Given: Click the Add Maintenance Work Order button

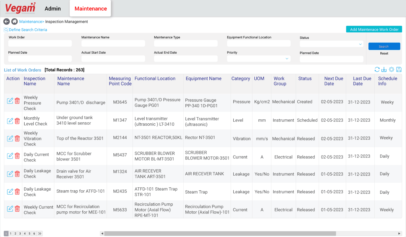Looking at the screenshot, I should [x=374, y=29].
